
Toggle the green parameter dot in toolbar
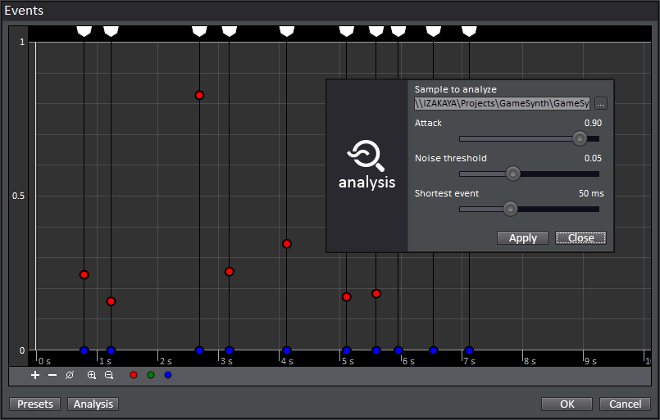pyautogui.click(x=151, y=375)
